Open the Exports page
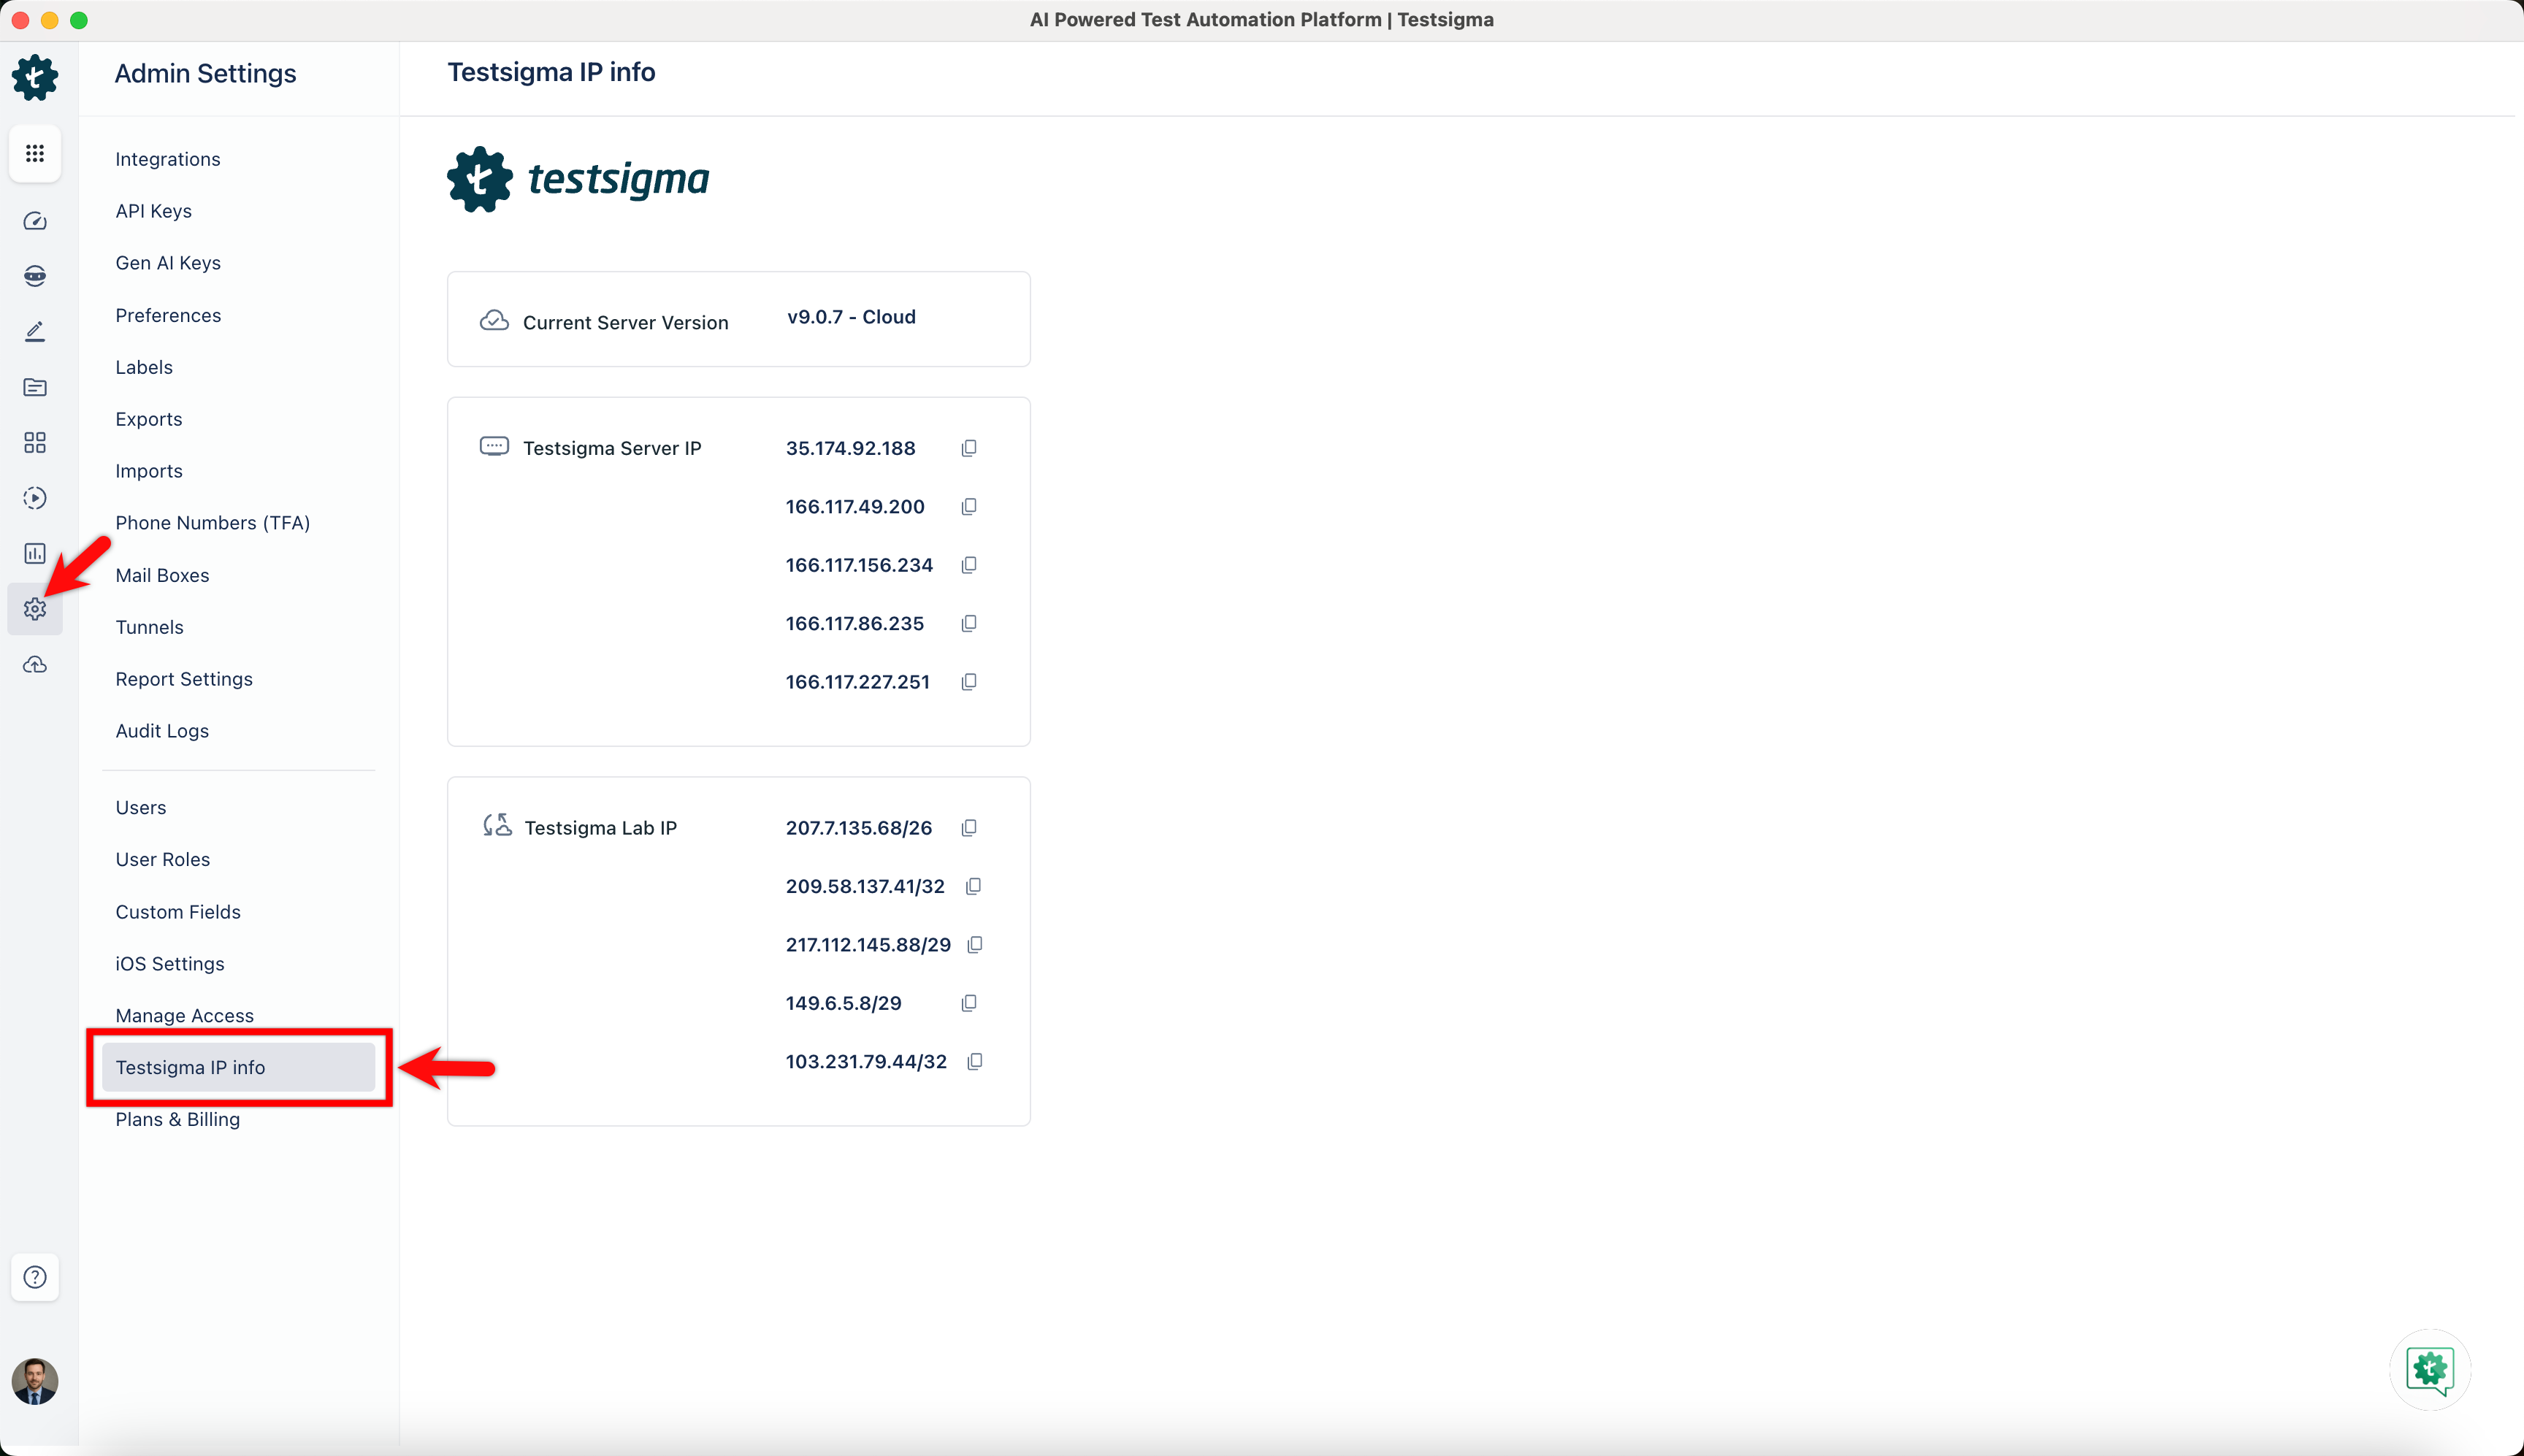This screenshot has width=2524, height=1456. 149,419
